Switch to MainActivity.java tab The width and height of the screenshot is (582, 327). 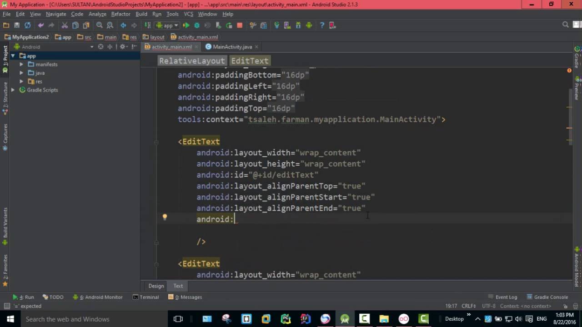click(232, 47)
